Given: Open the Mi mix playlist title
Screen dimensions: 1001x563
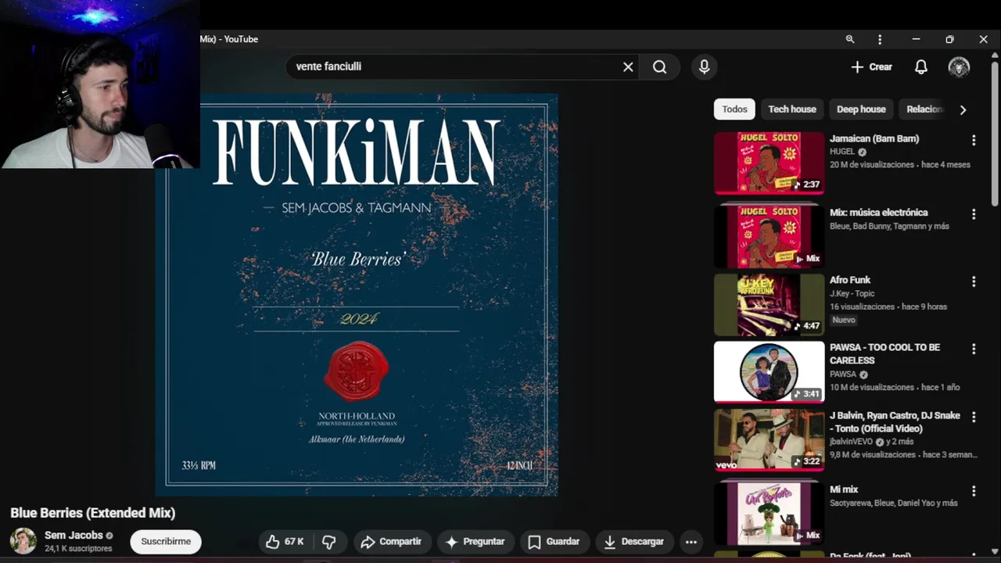Looking at the screenshot, I should [x=844, y=489].
